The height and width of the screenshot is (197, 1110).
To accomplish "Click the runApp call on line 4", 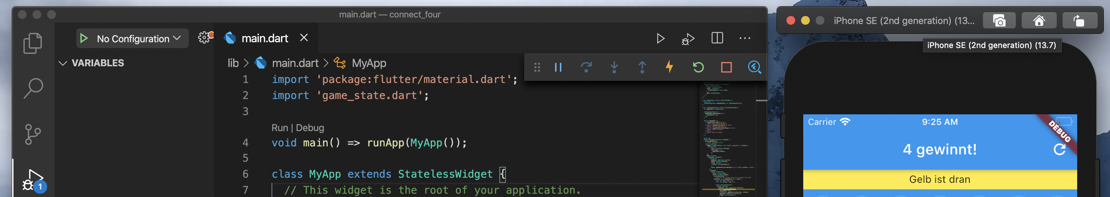I will (x=385, y=143).
